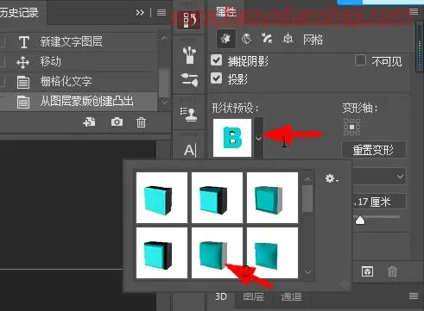Viewport: 424px width, 311px height.
Task: Click the 重置变形 button
Action: (374, 150)
